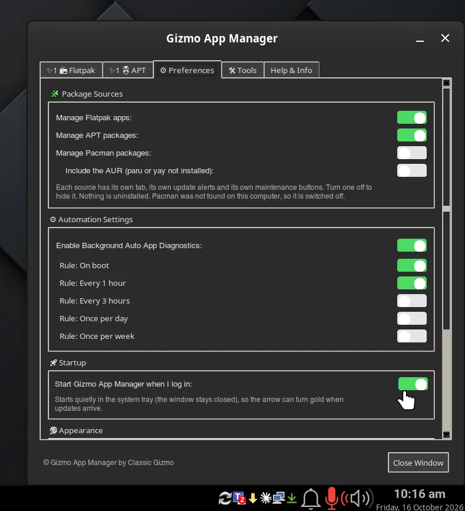The height and width of the screenshot is (511, 465).
Task: Click the 'Gizmo App Manager' window title
Action: pyautogui.click(x=222, y=38)
